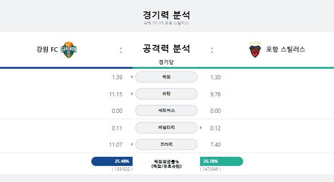This screenshot has width=334, height=182.
Task: Click the 포항 스틸러스 team name
Action: (285, 49)
